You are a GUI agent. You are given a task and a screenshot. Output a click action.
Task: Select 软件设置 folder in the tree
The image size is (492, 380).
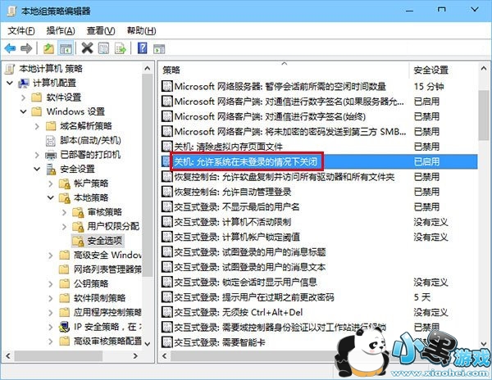tap(64, 97)
